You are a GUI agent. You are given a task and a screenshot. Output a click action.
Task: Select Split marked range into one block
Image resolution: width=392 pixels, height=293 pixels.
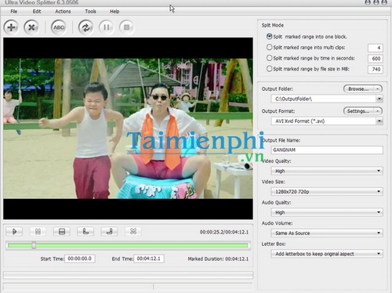point(269,36)
